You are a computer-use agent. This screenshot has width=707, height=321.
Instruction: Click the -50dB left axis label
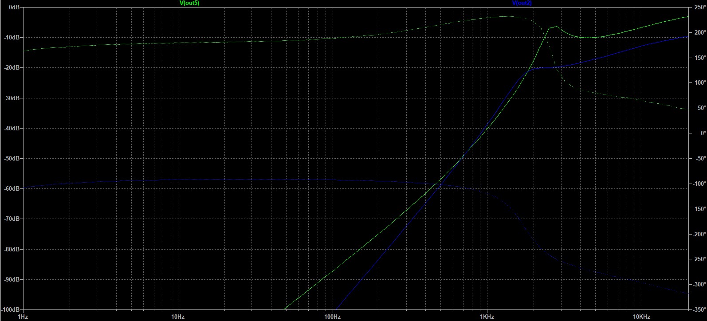12,158
